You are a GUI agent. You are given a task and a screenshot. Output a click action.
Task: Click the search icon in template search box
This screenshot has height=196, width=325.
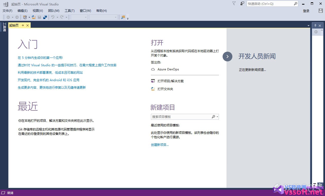[x=213, y=117]
